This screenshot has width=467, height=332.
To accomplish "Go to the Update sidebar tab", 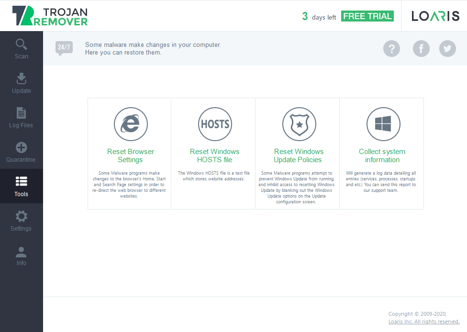I will 22,83.
